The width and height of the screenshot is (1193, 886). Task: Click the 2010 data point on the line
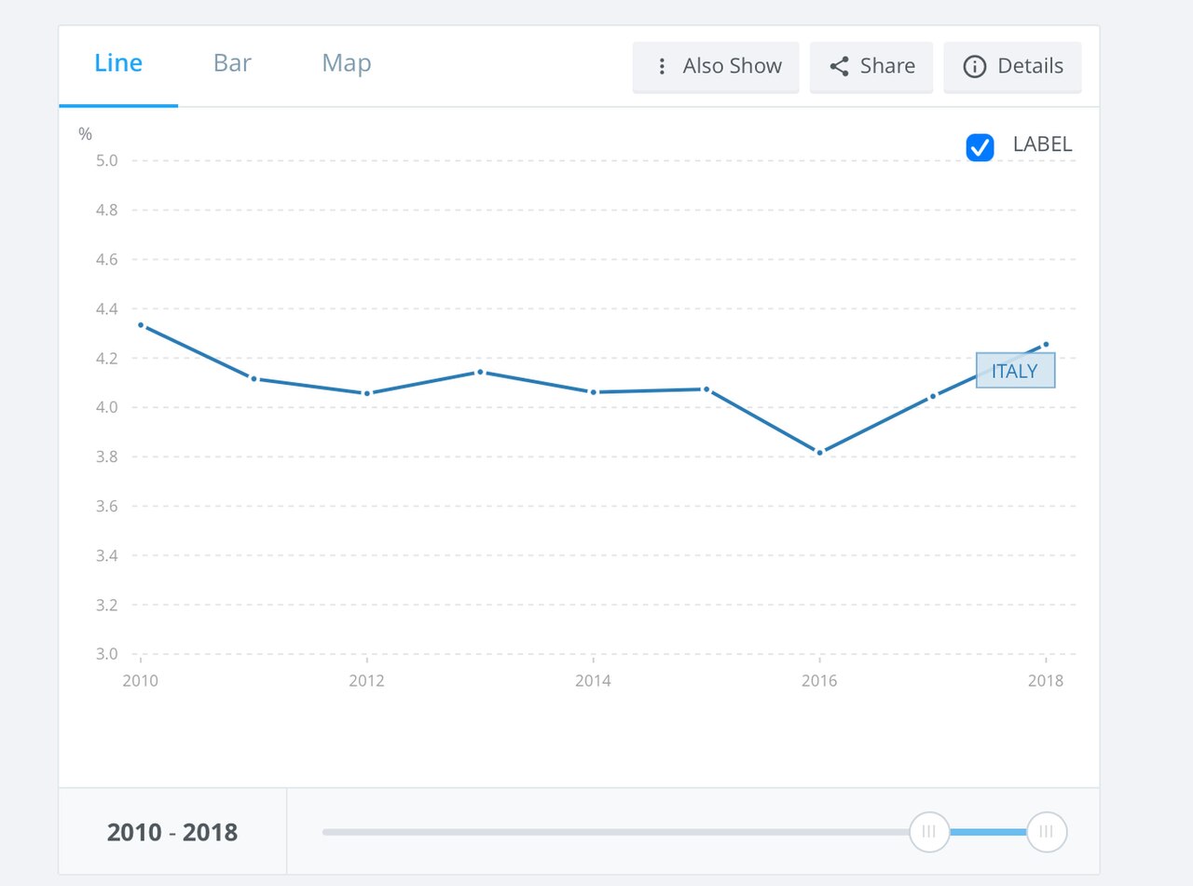click(141, 325)
